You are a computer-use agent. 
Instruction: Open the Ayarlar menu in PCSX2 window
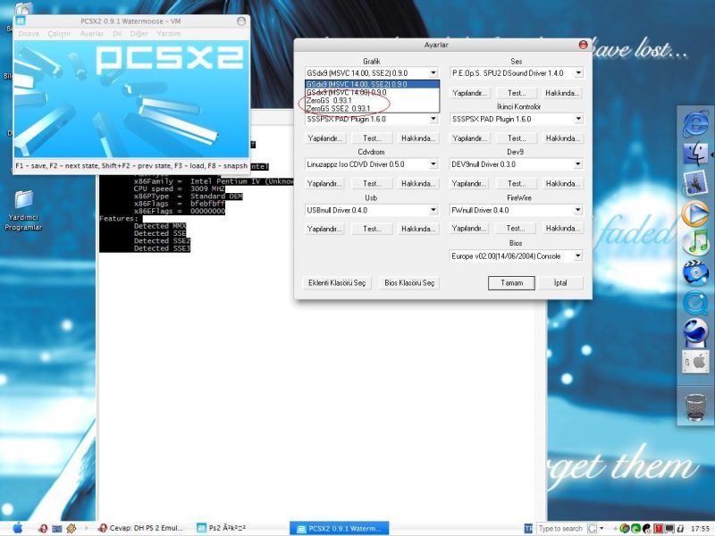[x=92, y=34]
